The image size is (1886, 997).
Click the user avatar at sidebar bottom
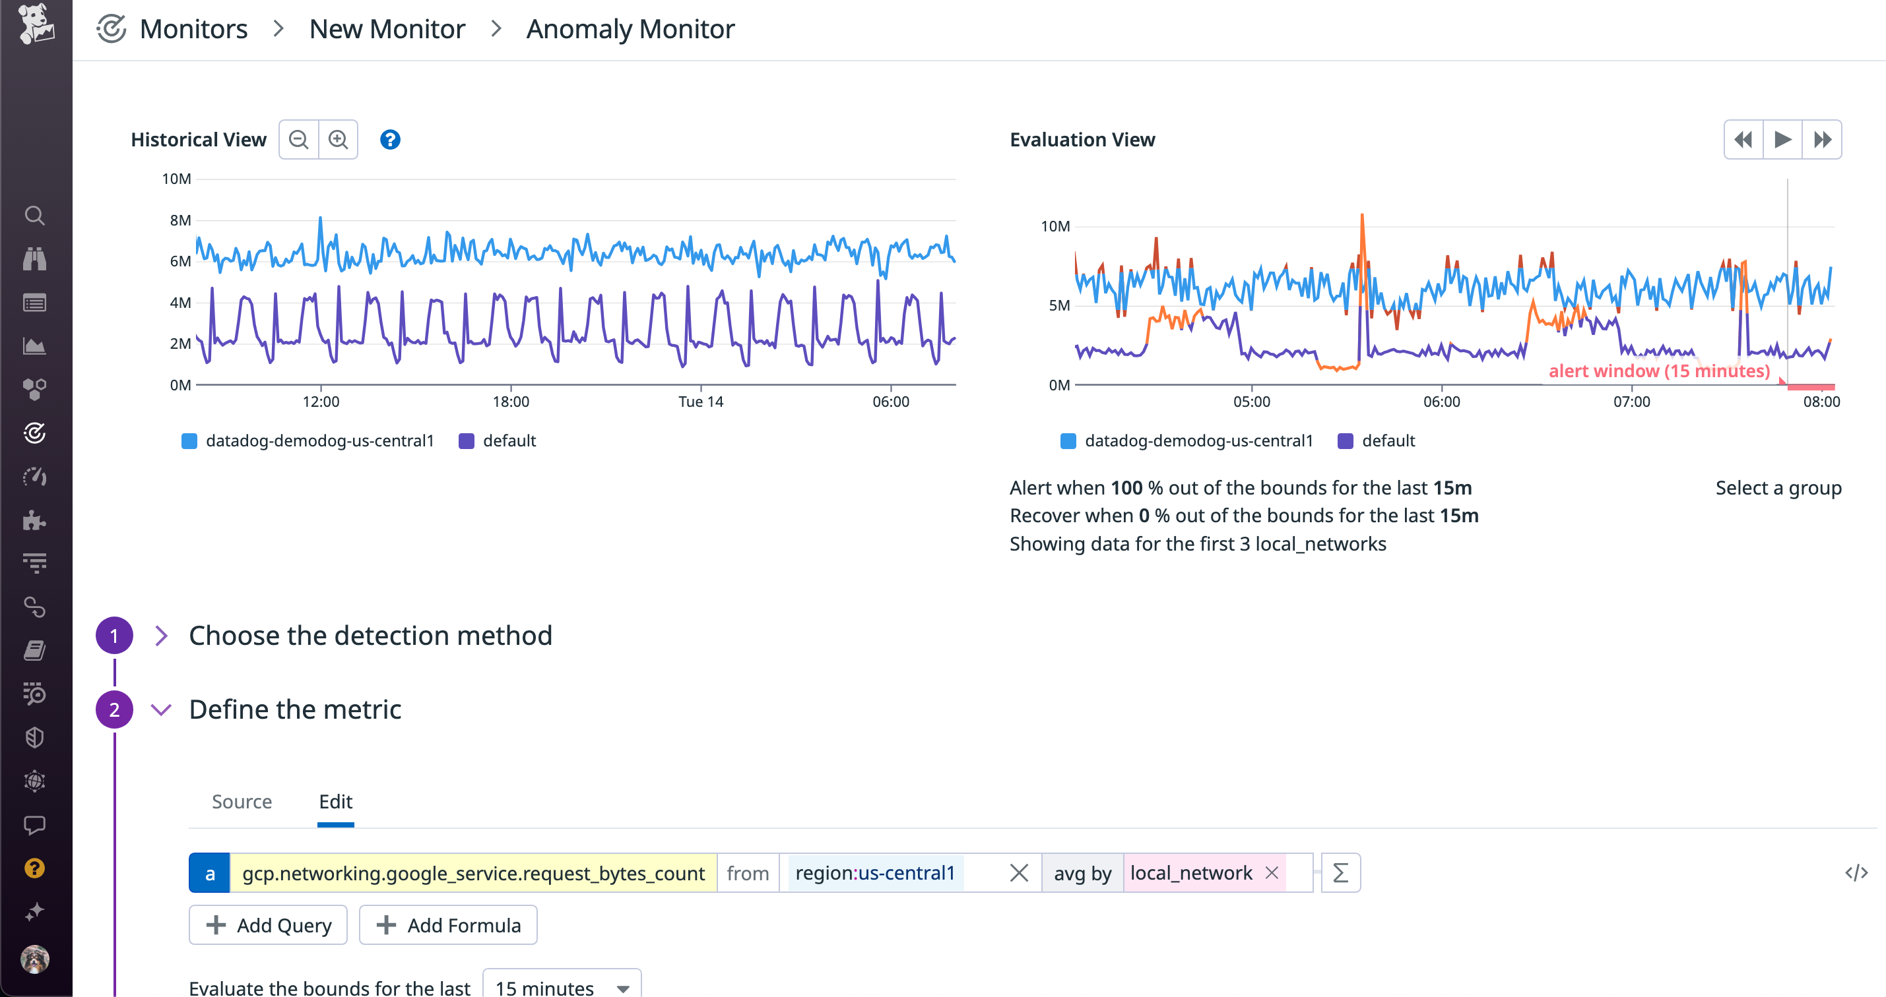[x=34, y=959]
